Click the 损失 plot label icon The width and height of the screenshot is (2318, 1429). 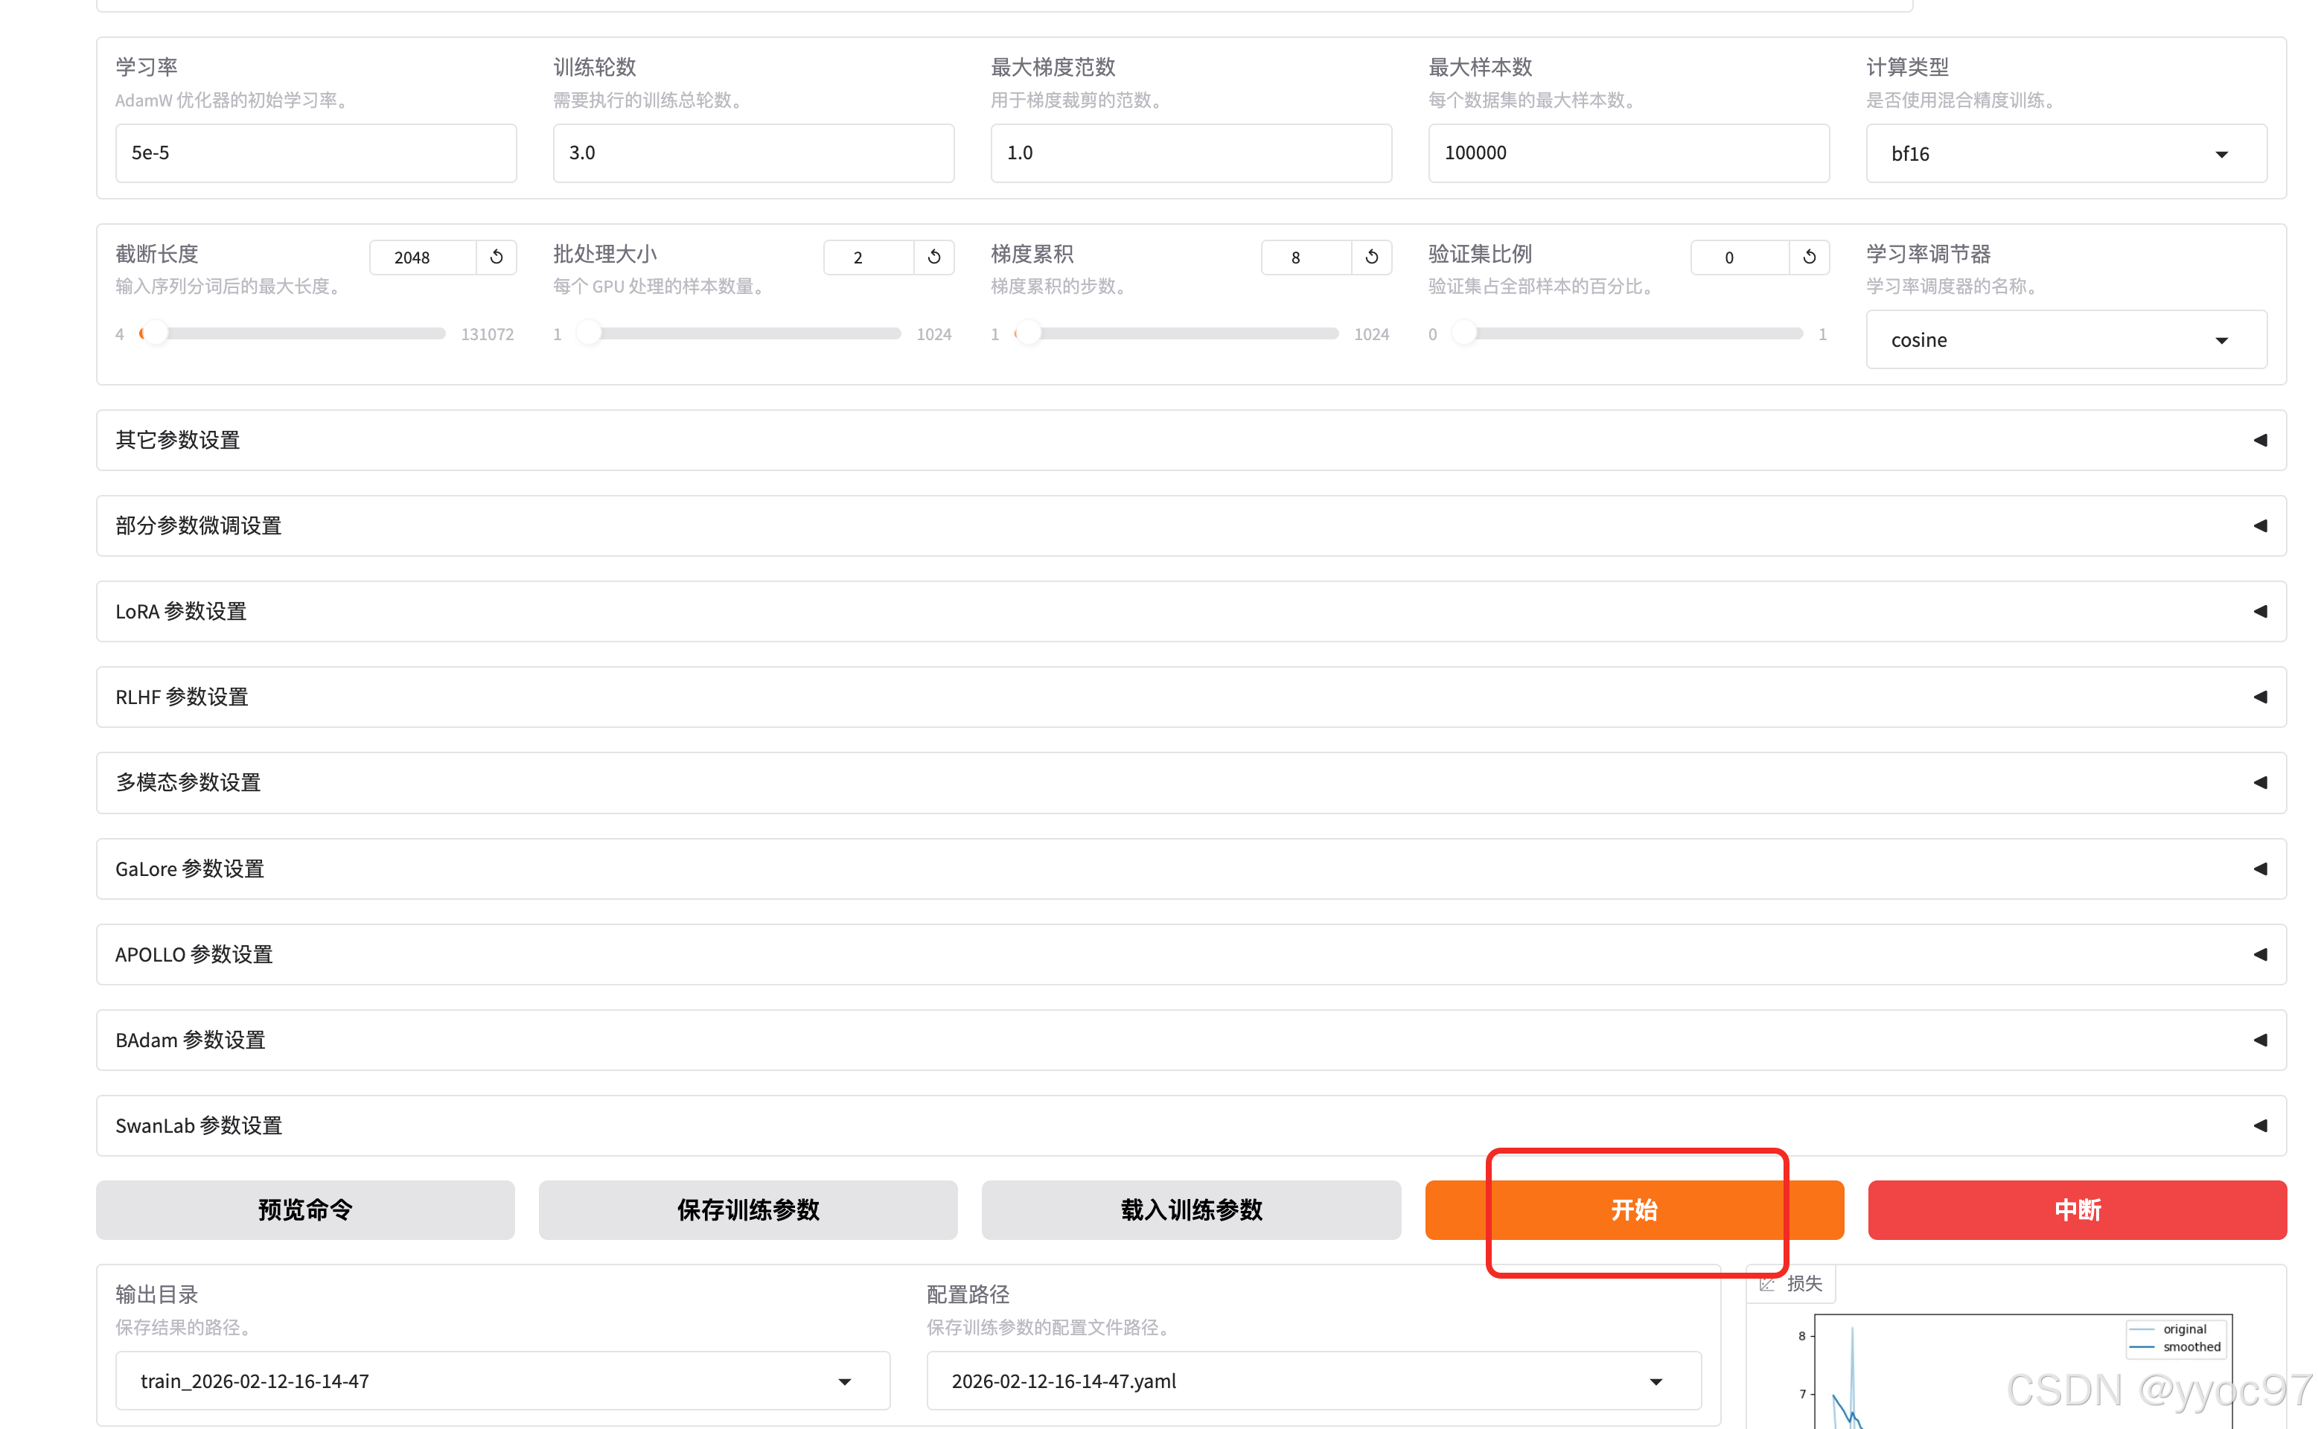click(1767, 1283)
